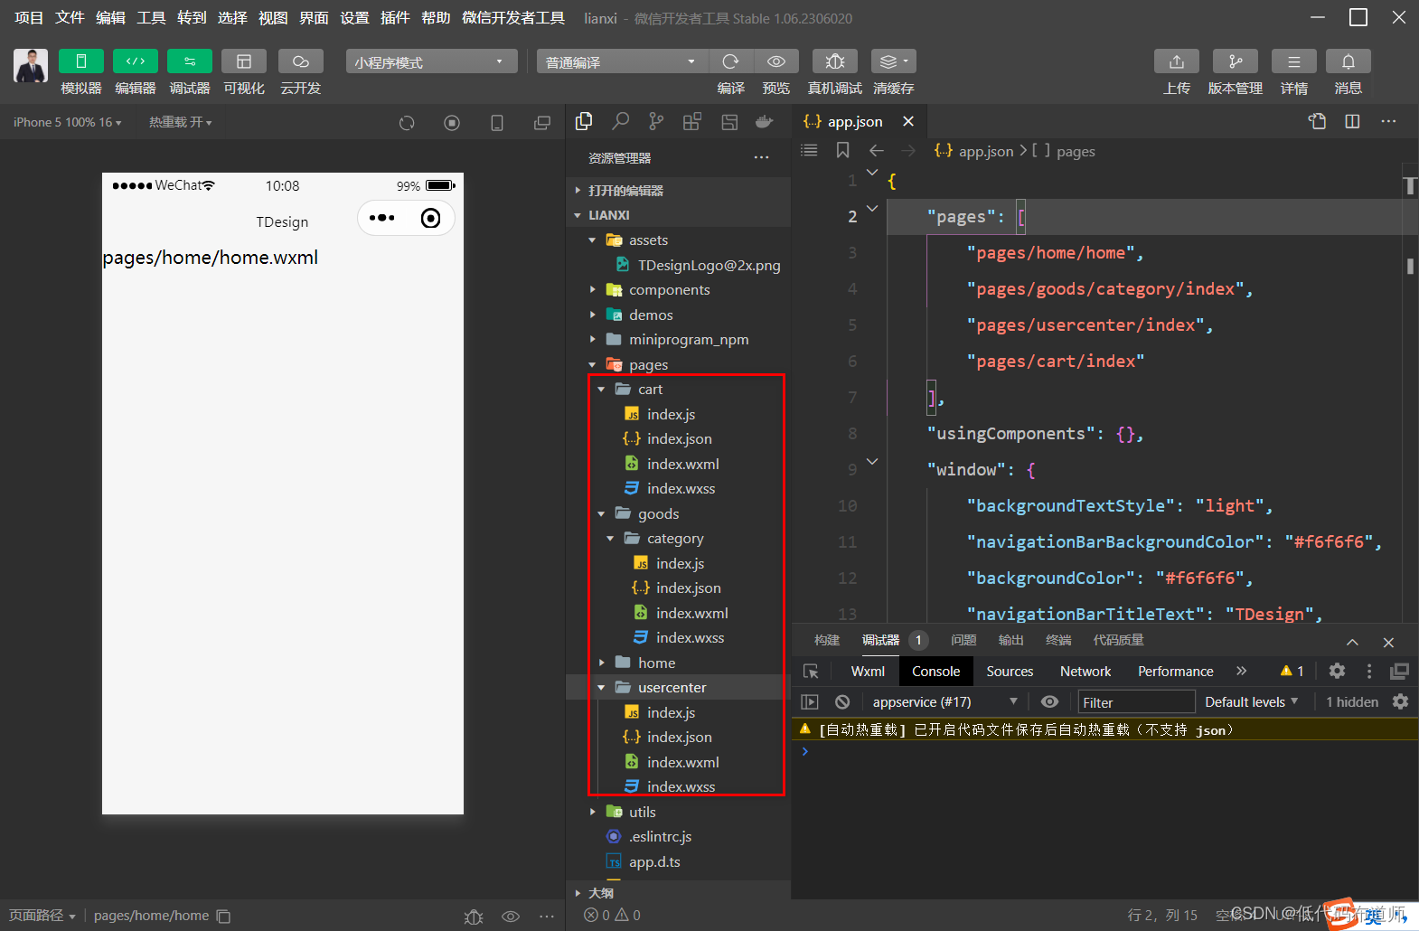Open the 项目 menu

click(29, 18)
